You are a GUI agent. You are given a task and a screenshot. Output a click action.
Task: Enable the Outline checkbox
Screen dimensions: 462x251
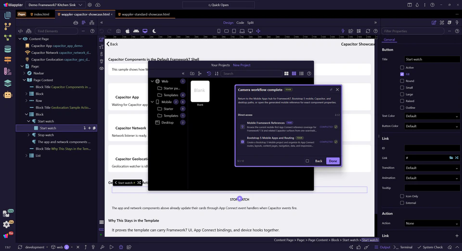coord(402,107)
